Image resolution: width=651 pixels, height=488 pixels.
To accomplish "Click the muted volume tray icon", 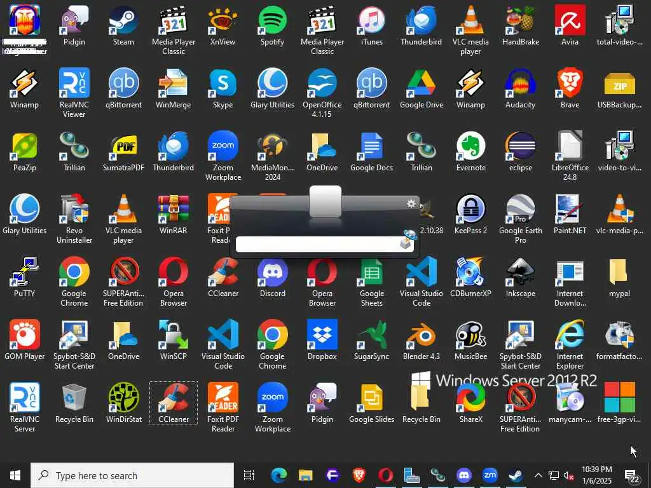I will (x=569, y=475).
